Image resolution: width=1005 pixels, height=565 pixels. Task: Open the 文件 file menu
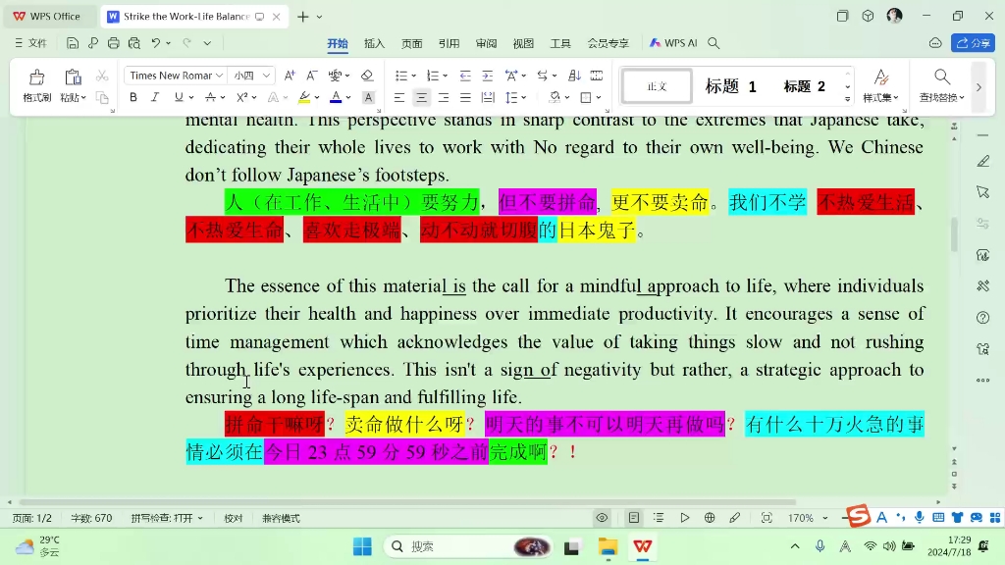[31, 43]
